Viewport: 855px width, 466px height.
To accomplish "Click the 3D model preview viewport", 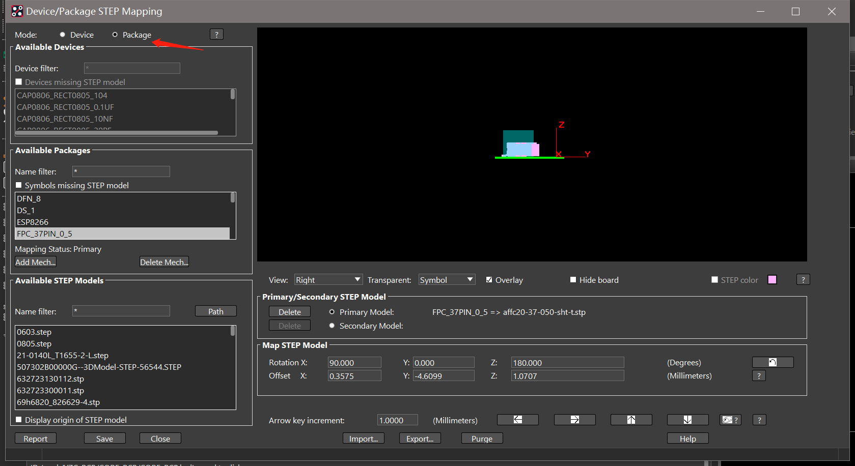I will 532,144.
